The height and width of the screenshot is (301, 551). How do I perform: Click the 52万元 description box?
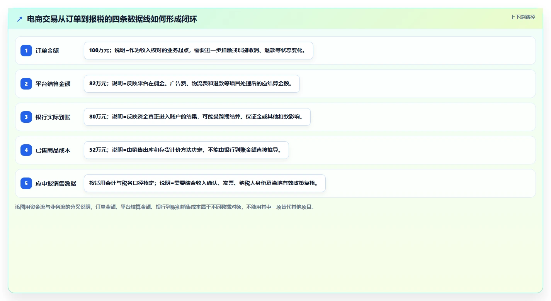click(186, 150)
